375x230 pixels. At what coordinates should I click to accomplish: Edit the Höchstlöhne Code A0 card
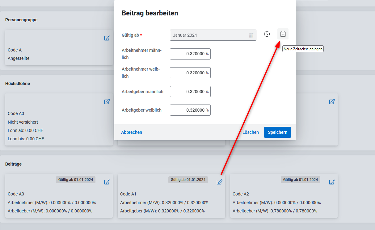107,102
